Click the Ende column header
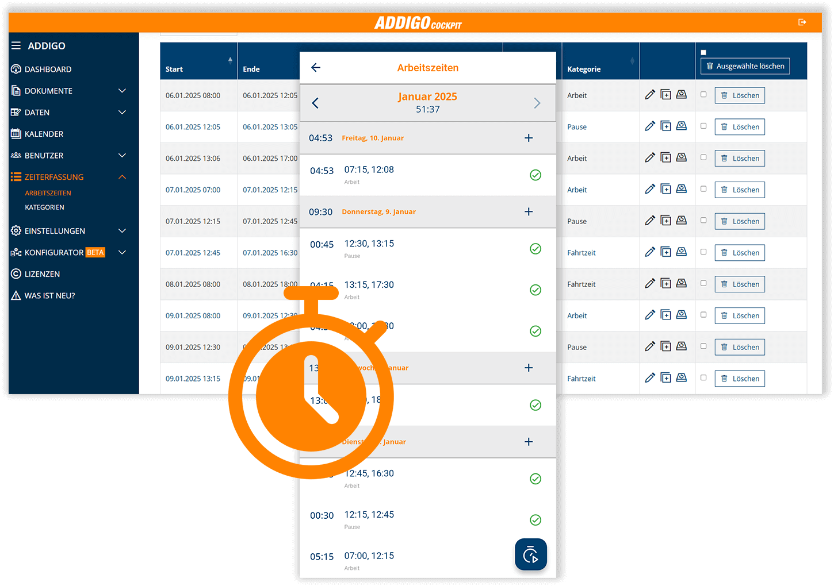 click(x=269, y=61)
